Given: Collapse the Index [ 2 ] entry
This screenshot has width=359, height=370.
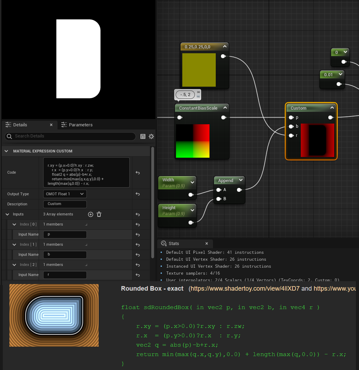Looking at the screenshot, I should pos(14,265).
